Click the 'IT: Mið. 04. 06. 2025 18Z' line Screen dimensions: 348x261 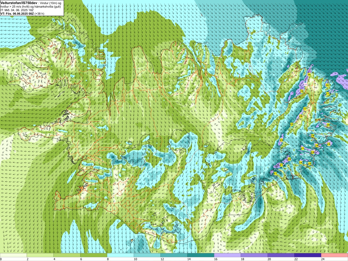[17, 10]
